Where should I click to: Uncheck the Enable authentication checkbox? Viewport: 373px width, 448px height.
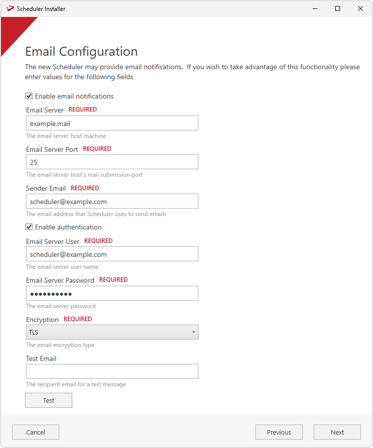(x=29, y=227)
